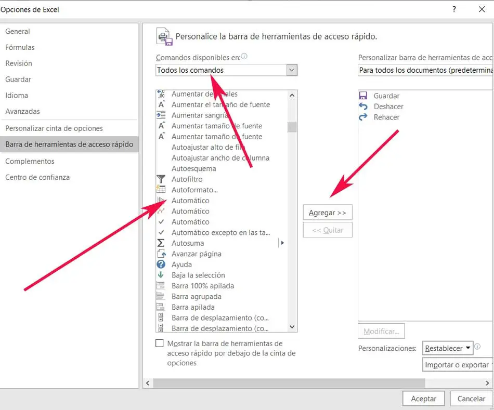The width and height of the screenshot is (494, 410).
Task: Select Autoajustar ancho de columna command
Action: tap(222, 158)
